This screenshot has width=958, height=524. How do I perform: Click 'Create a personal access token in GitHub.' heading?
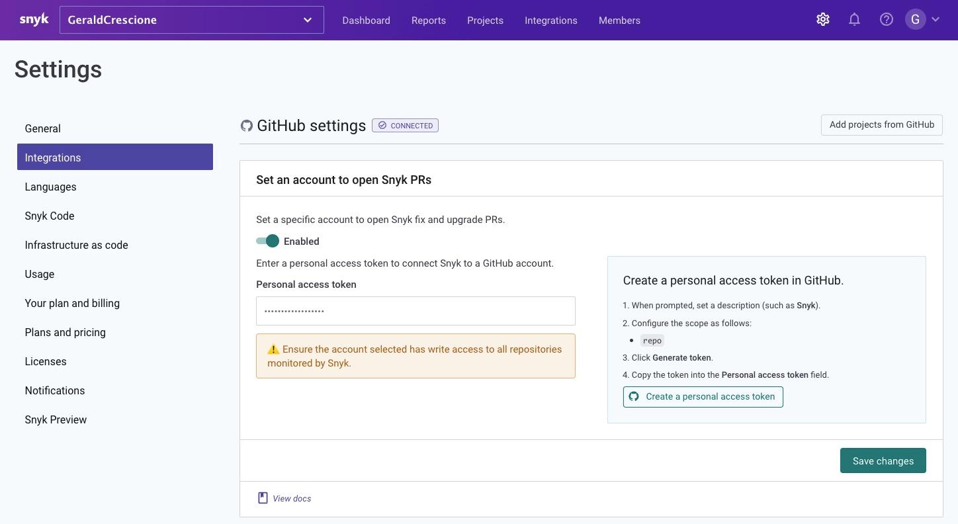(733, 281)
